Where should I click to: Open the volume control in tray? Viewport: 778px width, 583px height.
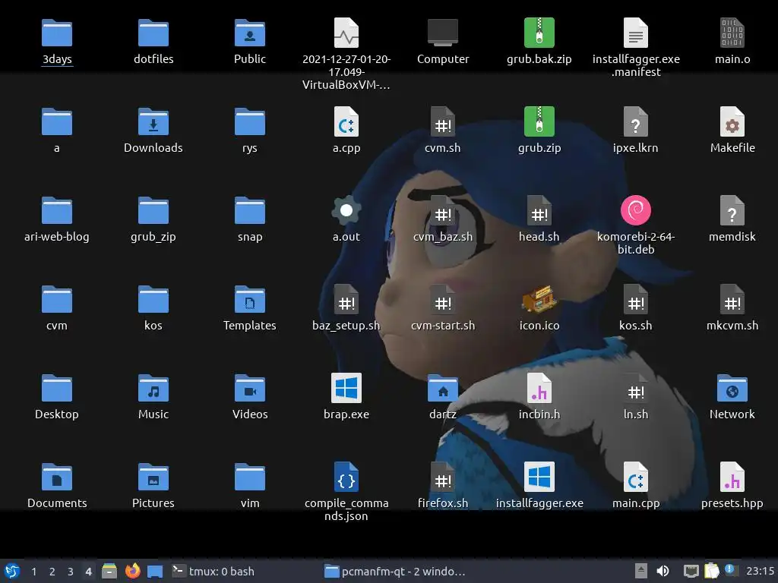pos(663,571)
